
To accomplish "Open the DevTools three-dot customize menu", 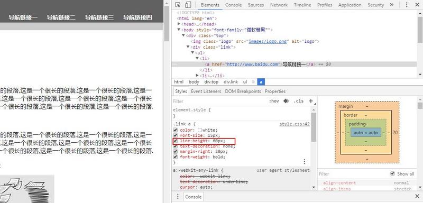I will (x=407, y=5).
